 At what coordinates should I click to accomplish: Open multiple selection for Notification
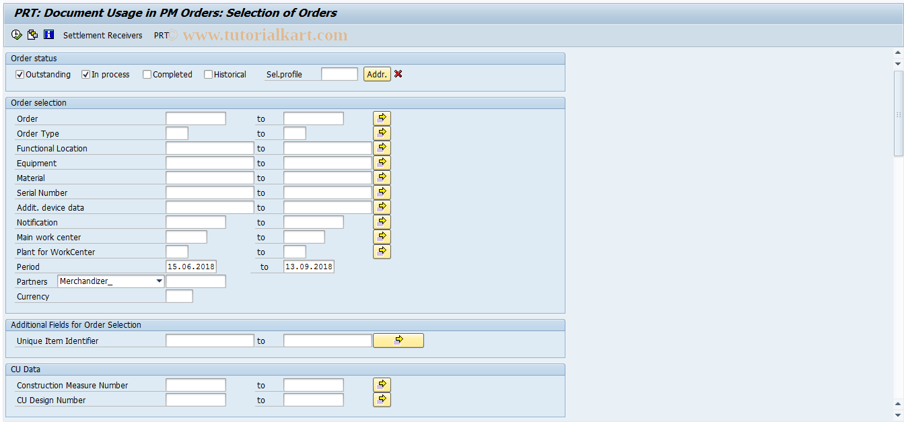[382, 222]
